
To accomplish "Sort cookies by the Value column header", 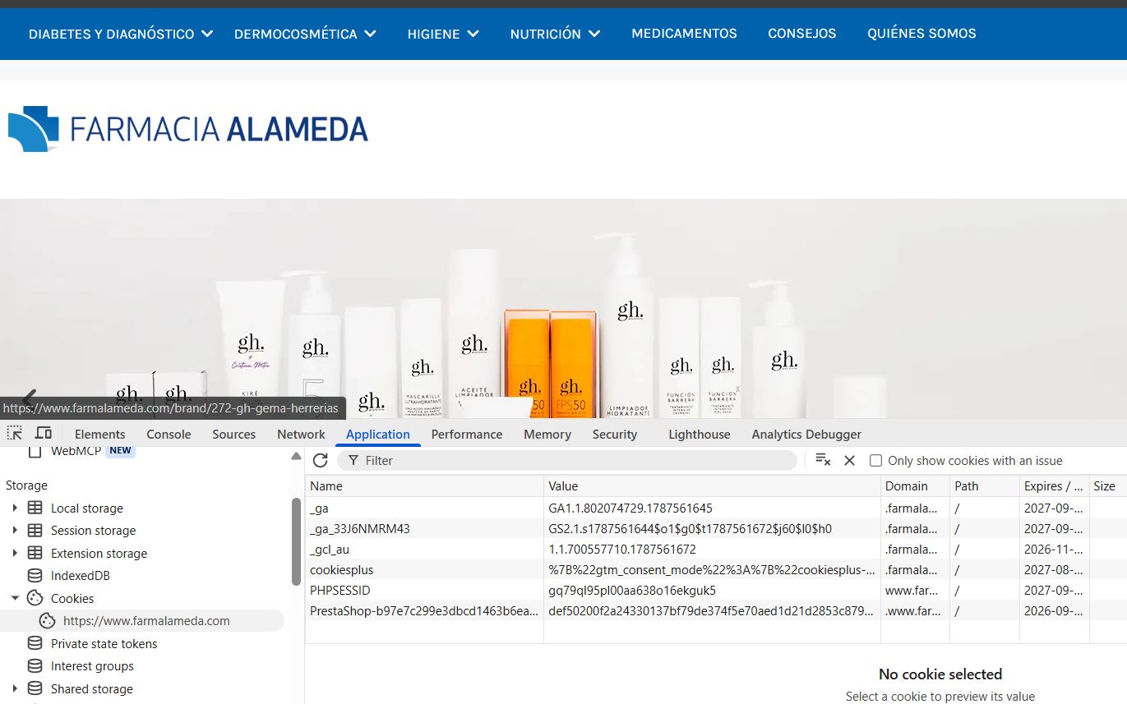I will pyautogui.click(x=712, y=486).
